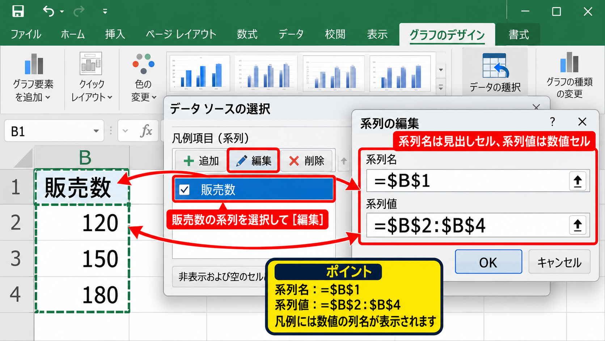Viewport: 605px width, 341px height.
Task: Click the move series up arrow
Action: (344, 161)
